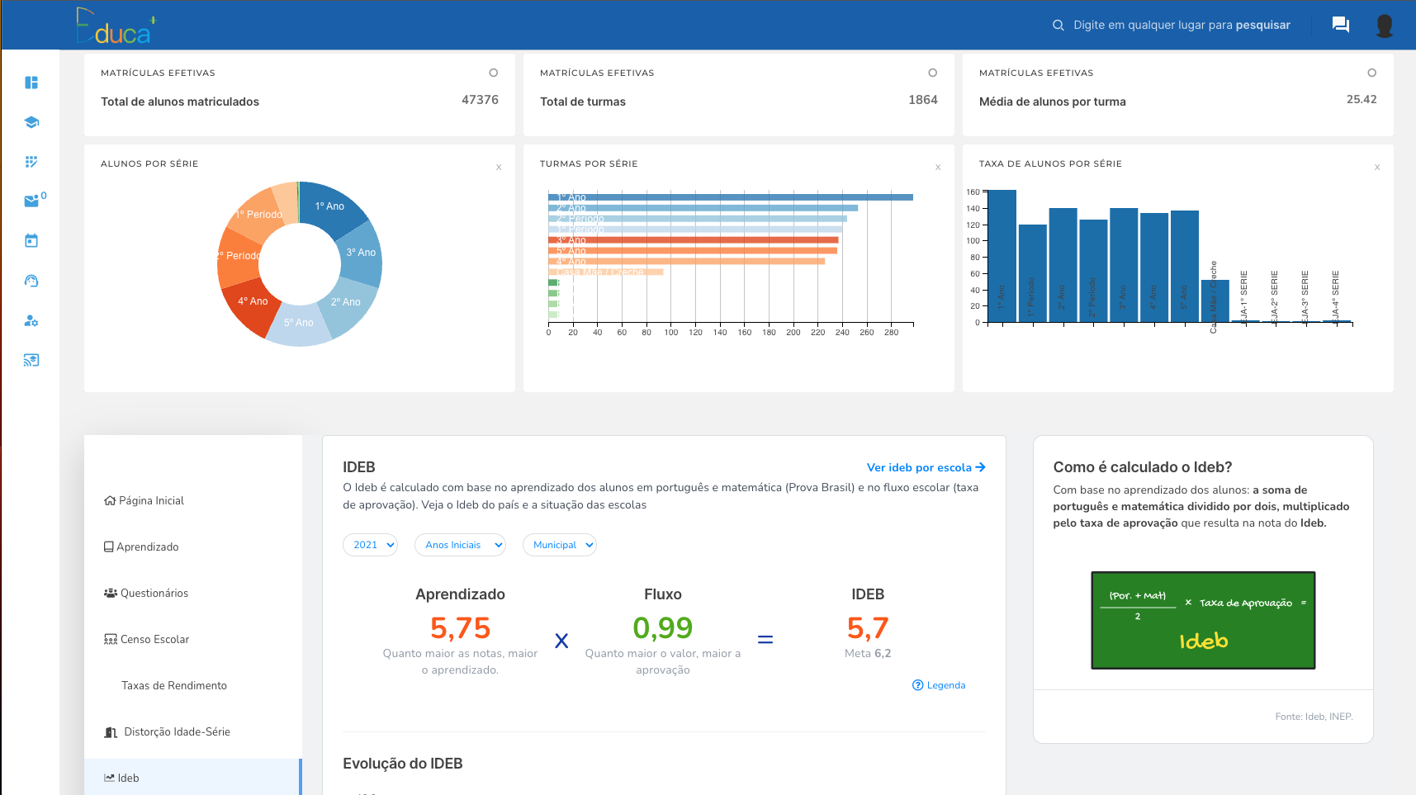The image size is (1416, 795).
Task: Click the Ideb formula chalkboard image
Action: coord(1203,620)
